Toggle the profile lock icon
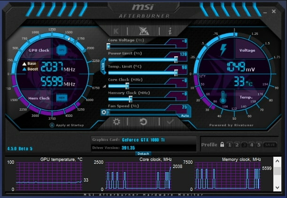 click(222, 145)
